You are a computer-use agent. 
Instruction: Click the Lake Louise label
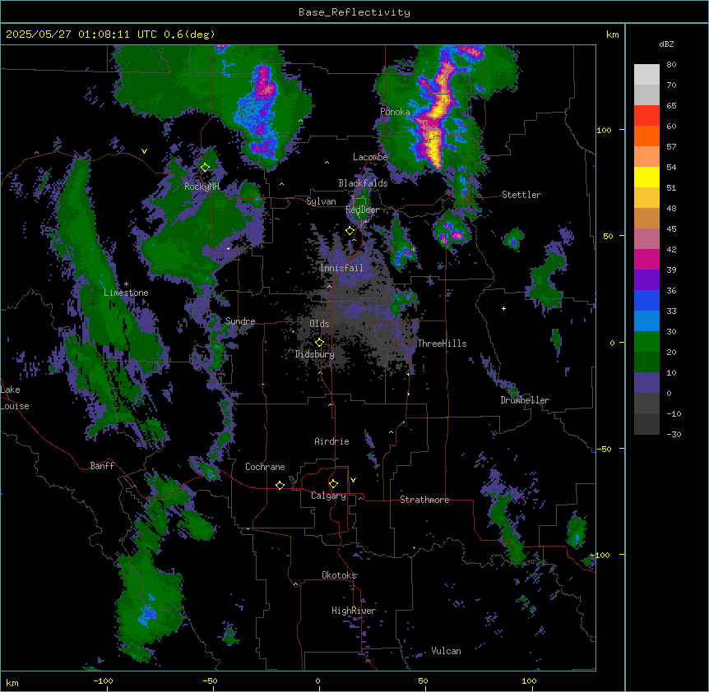click(x=15, y=398)
